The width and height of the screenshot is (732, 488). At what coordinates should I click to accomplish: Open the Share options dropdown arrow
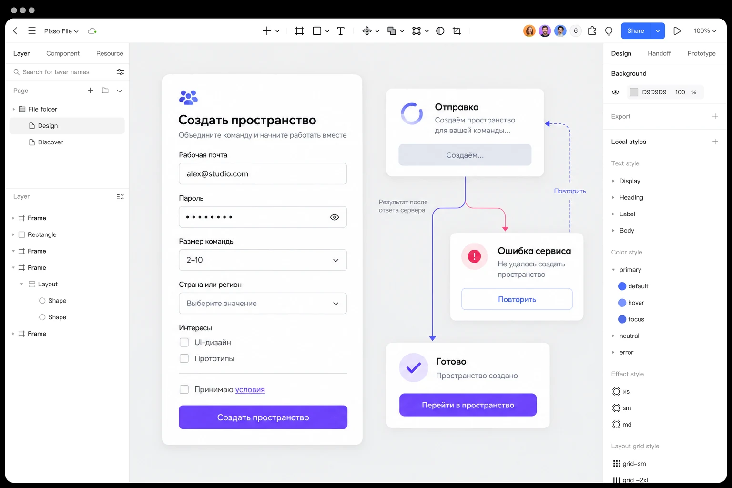click(658, 31)
